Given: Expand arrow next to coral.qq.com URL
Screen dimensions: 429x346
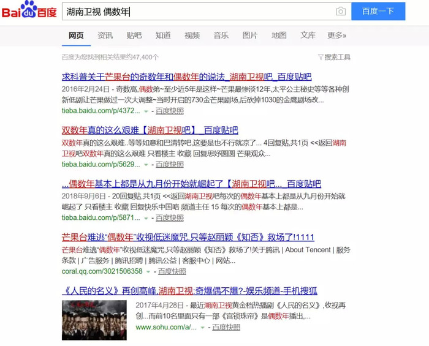Looking at the screenshot, I should coord(148,272).
